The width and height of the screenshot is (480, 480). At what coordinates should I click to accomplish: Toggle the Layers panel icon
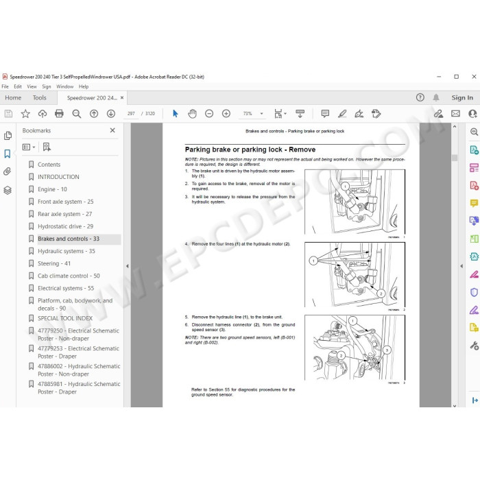tap(8, 190)
